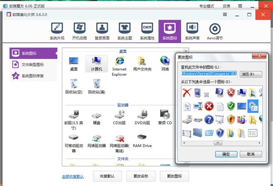Click up arrow of system icons scrollbar

click(x=186, y=51)
